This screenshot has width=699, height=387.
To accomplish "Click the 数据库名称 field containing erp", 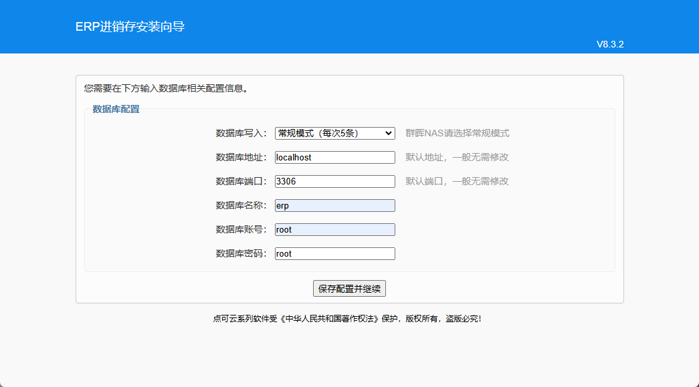I will coord(334,205).
